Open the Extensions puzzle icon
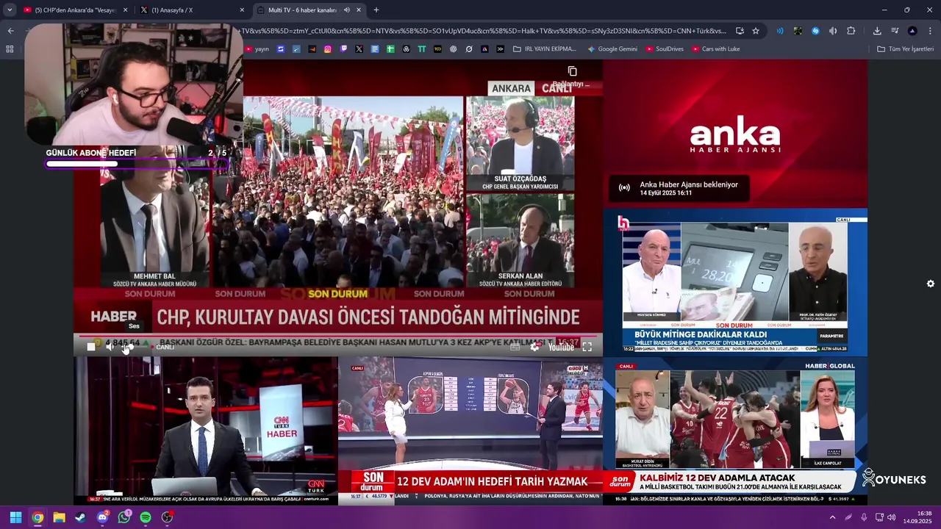Image resolution: width=941 pixels, height=529 pixels. point(851,31)
